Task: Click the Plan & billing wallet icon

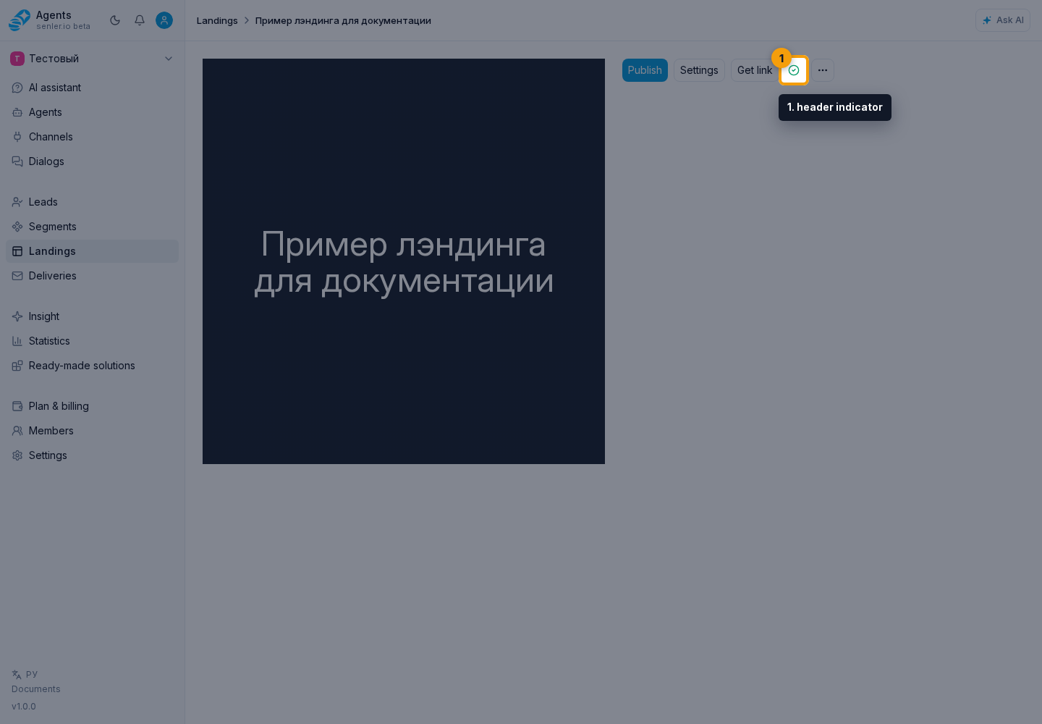Action: tap(17, 406)
